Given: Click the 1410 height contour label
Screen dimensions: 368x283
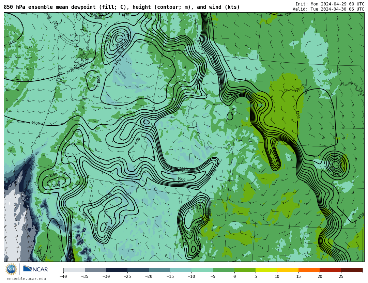Looking at the screenshot, I should 361,216.
